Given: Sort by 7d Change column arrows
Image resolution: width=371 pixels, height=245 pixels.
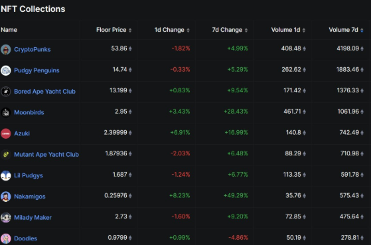Looking at the screenshot, I should point(246,30).
